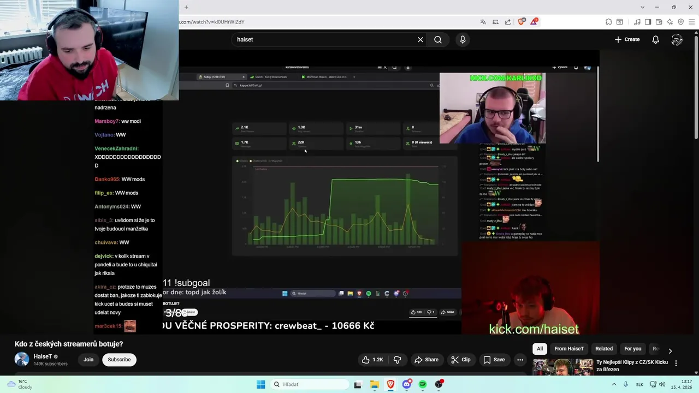This screenshot has height=393, width=699.
Task: Click the system tray microphone icon
Action: pos(625,384)
